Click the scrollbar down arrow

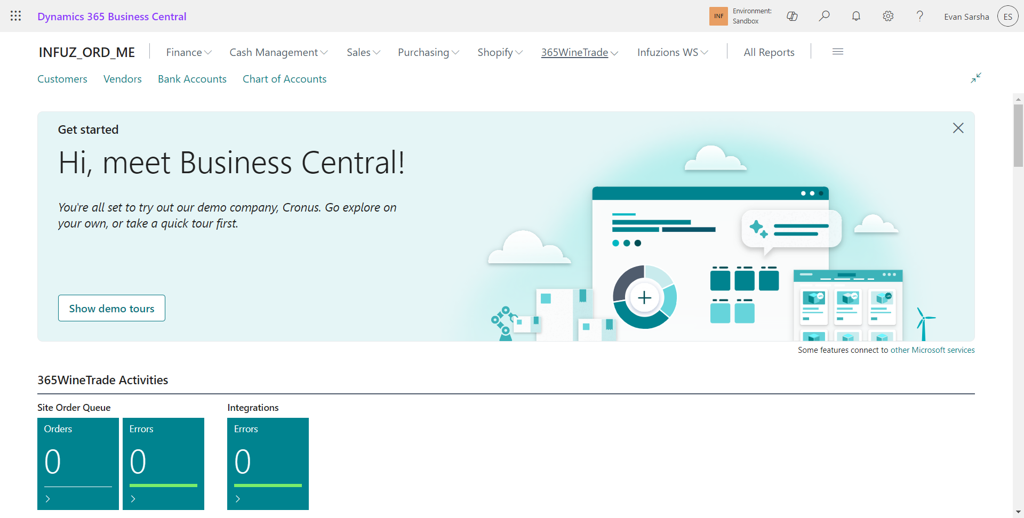1018,513
